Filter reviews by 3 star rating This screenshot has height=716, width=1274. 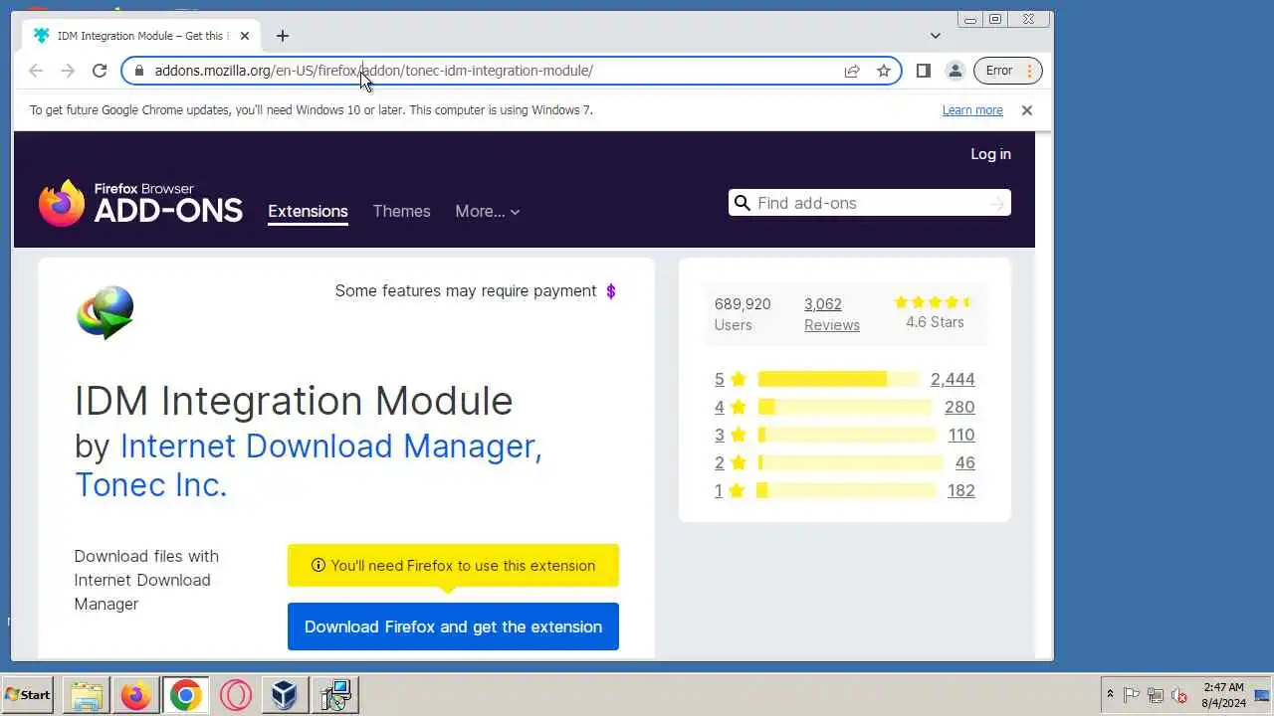(x=730, y=435)
